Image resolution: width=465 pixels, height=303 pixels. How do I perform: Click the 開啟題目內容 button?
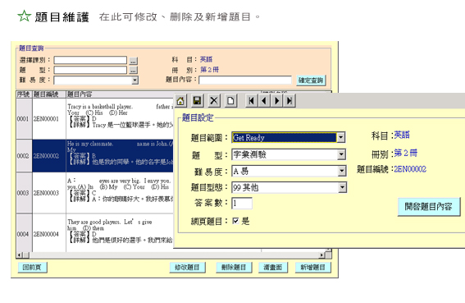pos(429,206)
